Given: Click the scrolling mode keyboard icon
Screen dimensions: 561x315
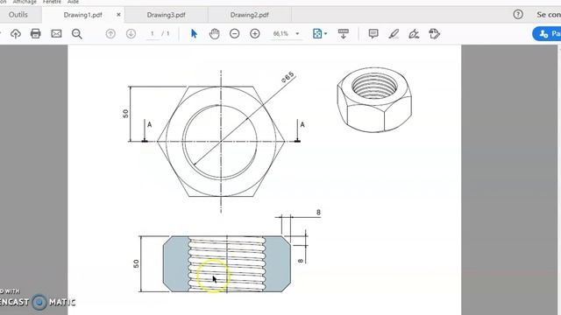Looking at the screenshot, I should [x=343, y=34].
